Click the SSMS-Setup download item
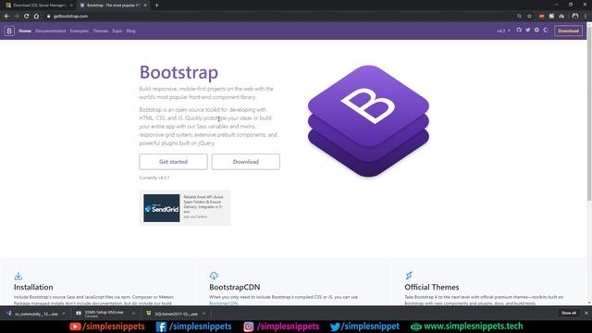 (102, 314)
